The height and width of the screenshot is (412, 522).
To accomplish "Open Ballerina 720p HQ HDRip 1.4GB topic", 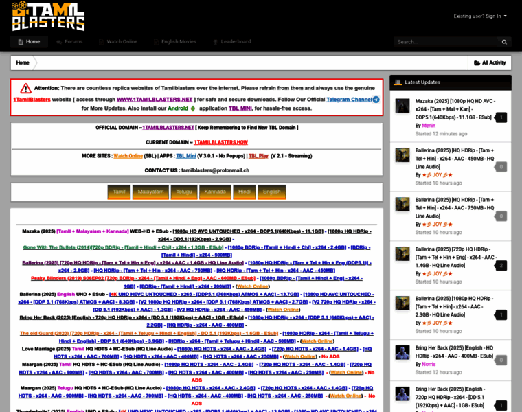I will (x=456, y=257).
